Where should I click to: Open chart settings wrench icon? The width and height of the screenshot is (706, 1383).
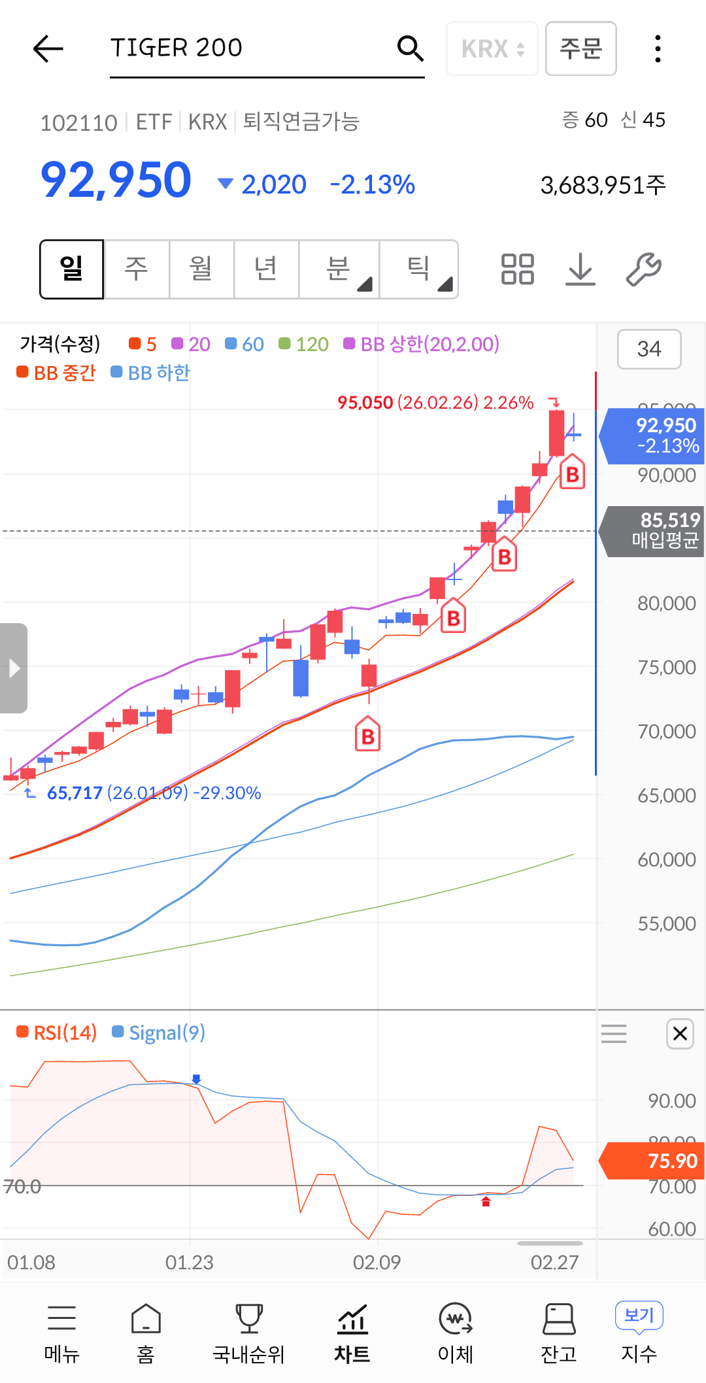coord(643,269)
